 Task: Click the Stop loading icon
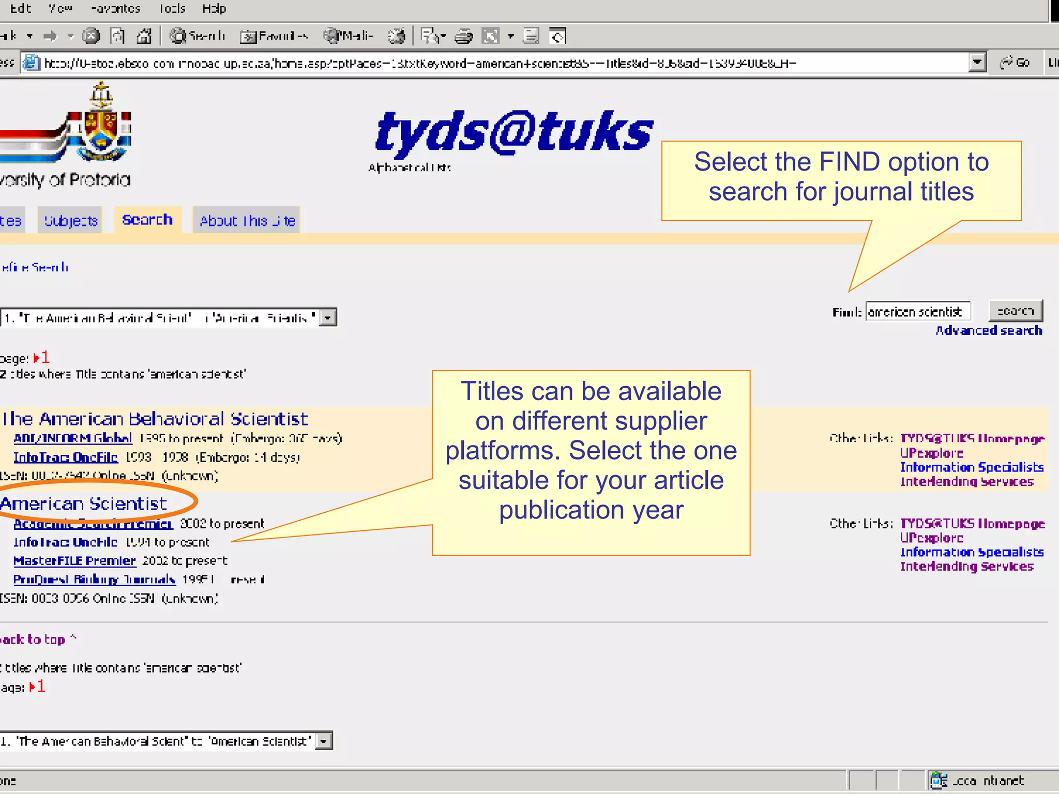(x=91, y=36)
